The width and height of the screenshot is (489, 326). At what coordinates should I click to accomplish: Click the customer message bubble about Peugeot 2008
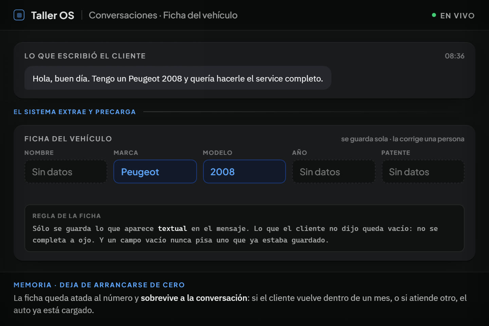(x=178, y=78)
